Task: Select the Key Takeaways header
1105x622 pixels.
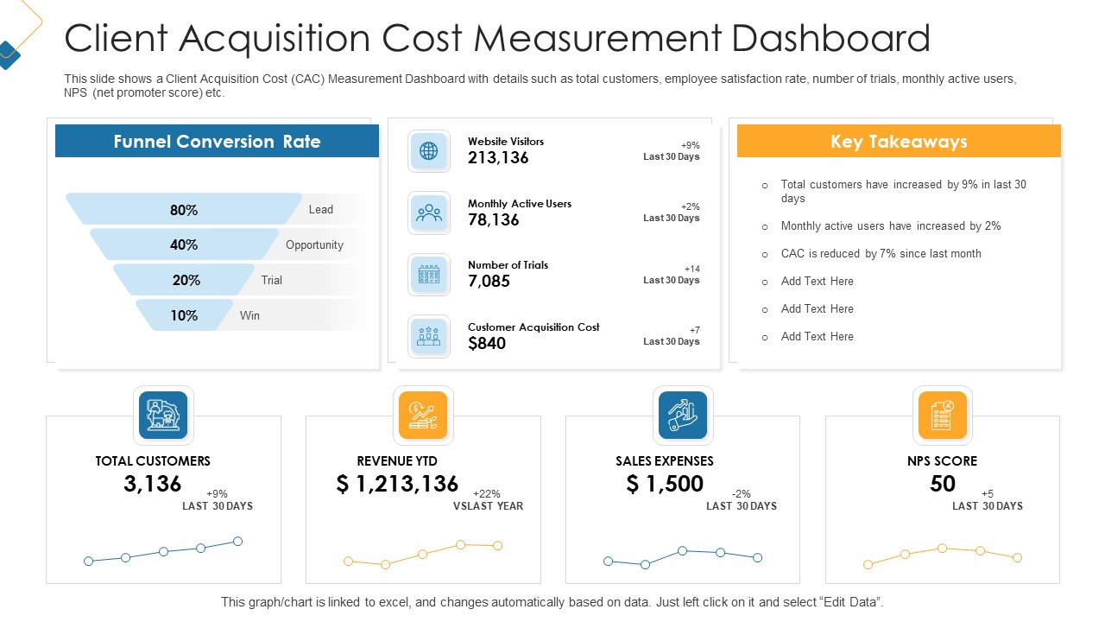Action: pos(899,141)
